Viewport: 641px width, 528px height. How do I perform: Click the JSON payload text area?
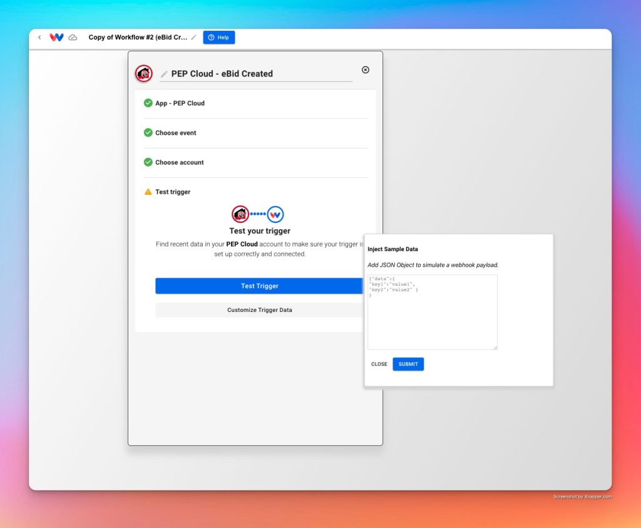[433, 312]
